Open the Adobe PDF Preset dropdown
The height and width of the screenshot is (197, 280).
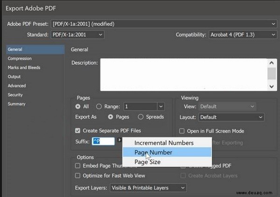click(164, 24)
